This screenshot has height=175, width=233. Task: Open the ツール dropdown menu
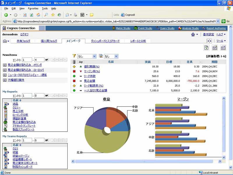point(221,41)
